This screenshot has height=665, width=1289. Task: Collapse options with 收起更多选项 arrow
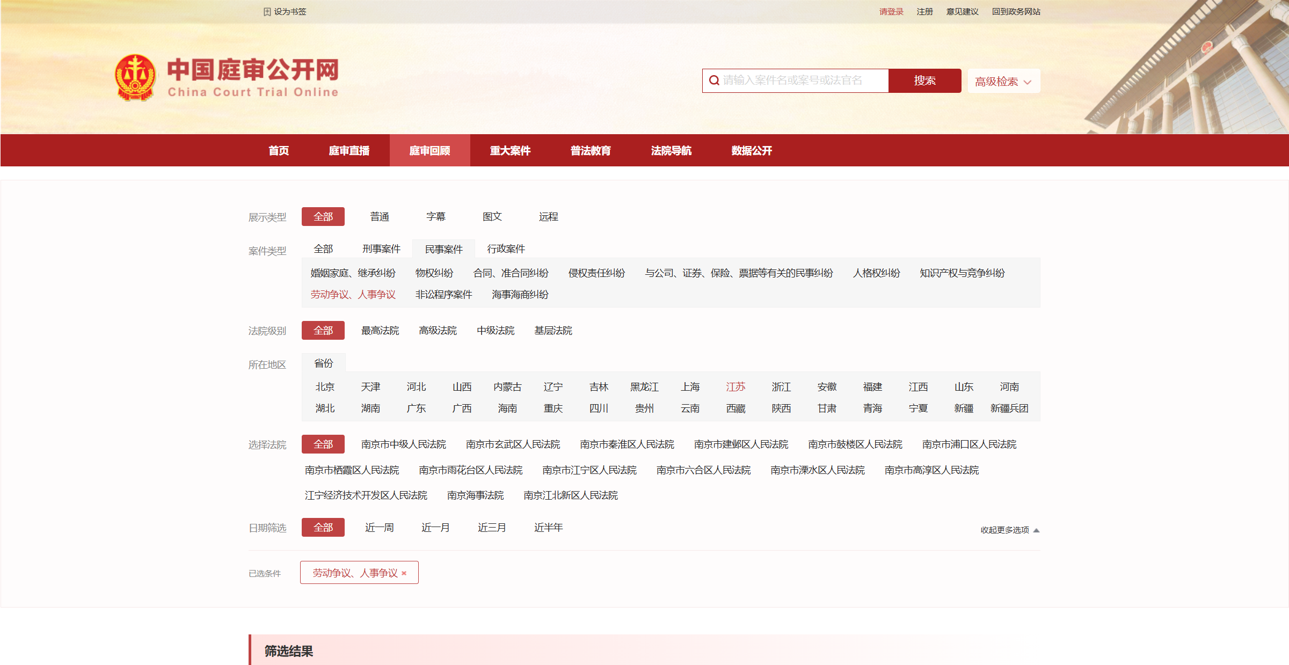[1036, 530]
